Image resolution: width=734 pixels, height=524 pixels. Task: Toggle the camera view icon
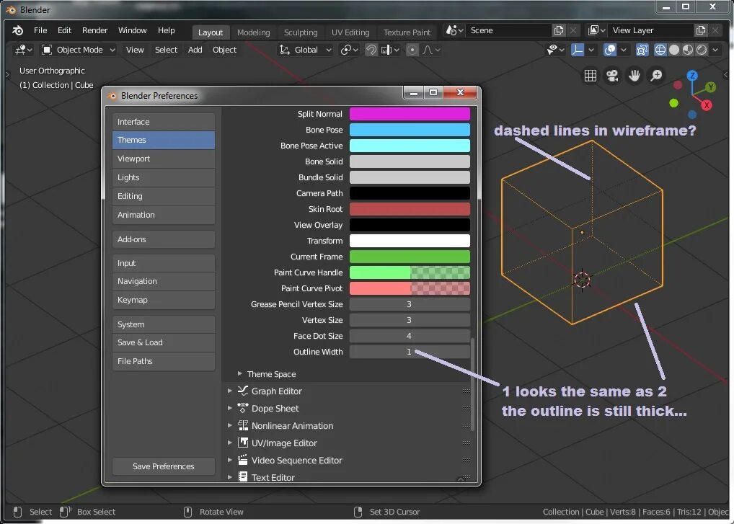(x=612, y=76)
